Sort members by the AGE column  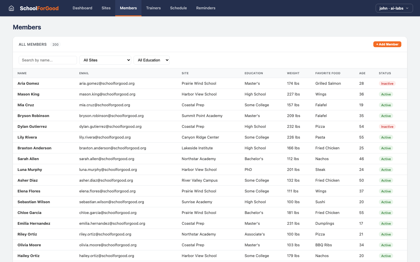(x=362, y=73)
